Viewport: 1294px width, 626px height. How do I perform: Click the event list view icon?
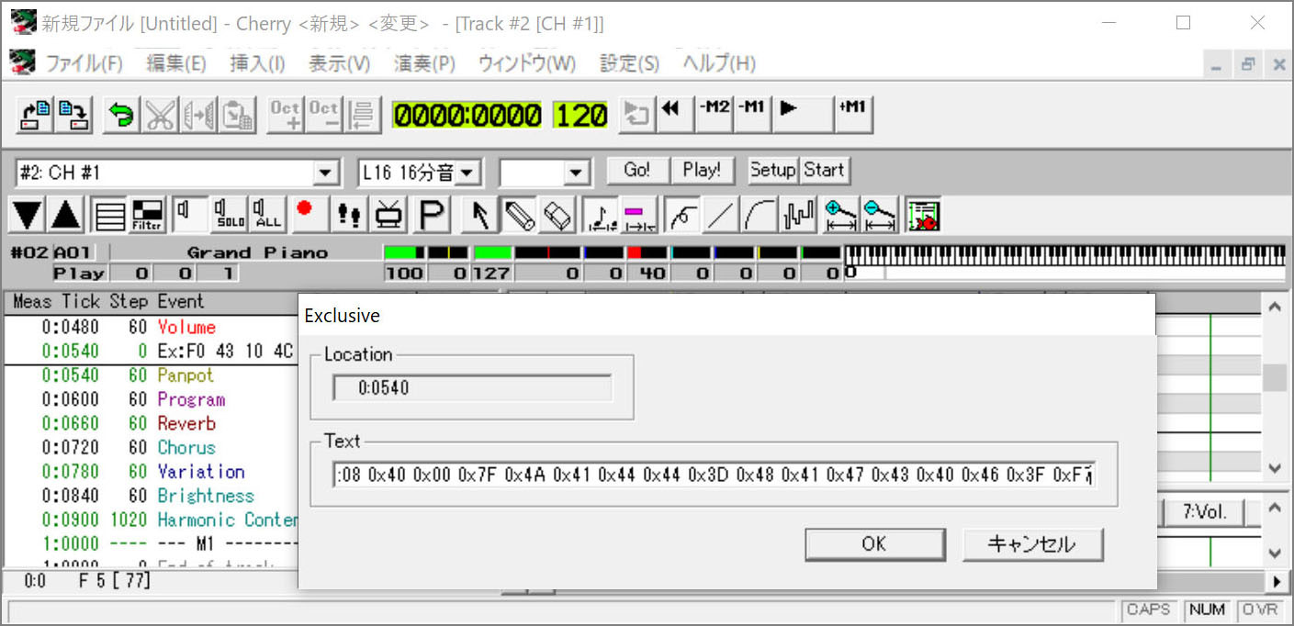click(109, 215)
